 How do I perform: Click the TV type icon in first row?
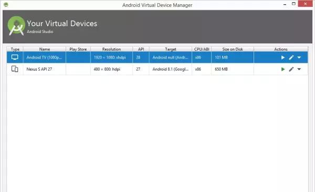coord(15,57)
